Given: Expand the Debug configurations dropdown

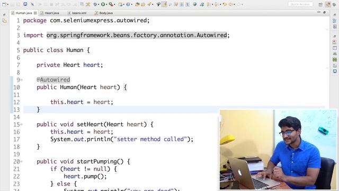Looking at the screenshot, I should pyautogui.click(x=99, y=4).
